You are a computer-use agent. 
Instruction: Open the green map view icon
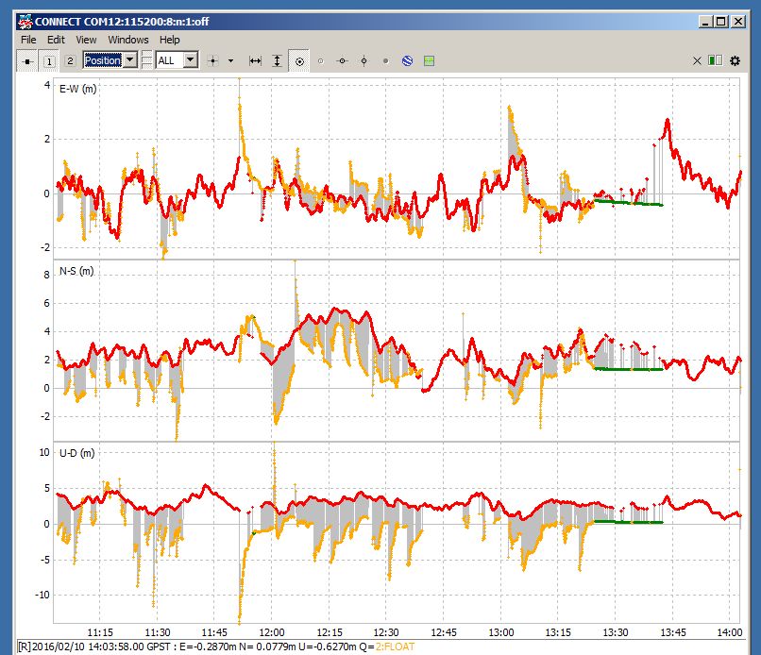[x=429, y=61]
